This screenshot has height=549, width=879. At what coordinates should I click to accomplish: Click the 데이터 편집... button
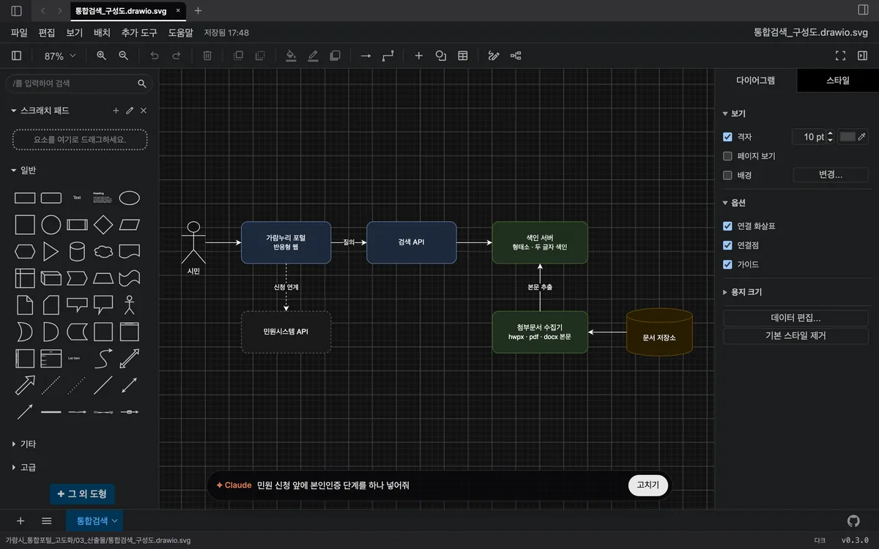coord(795,318)
